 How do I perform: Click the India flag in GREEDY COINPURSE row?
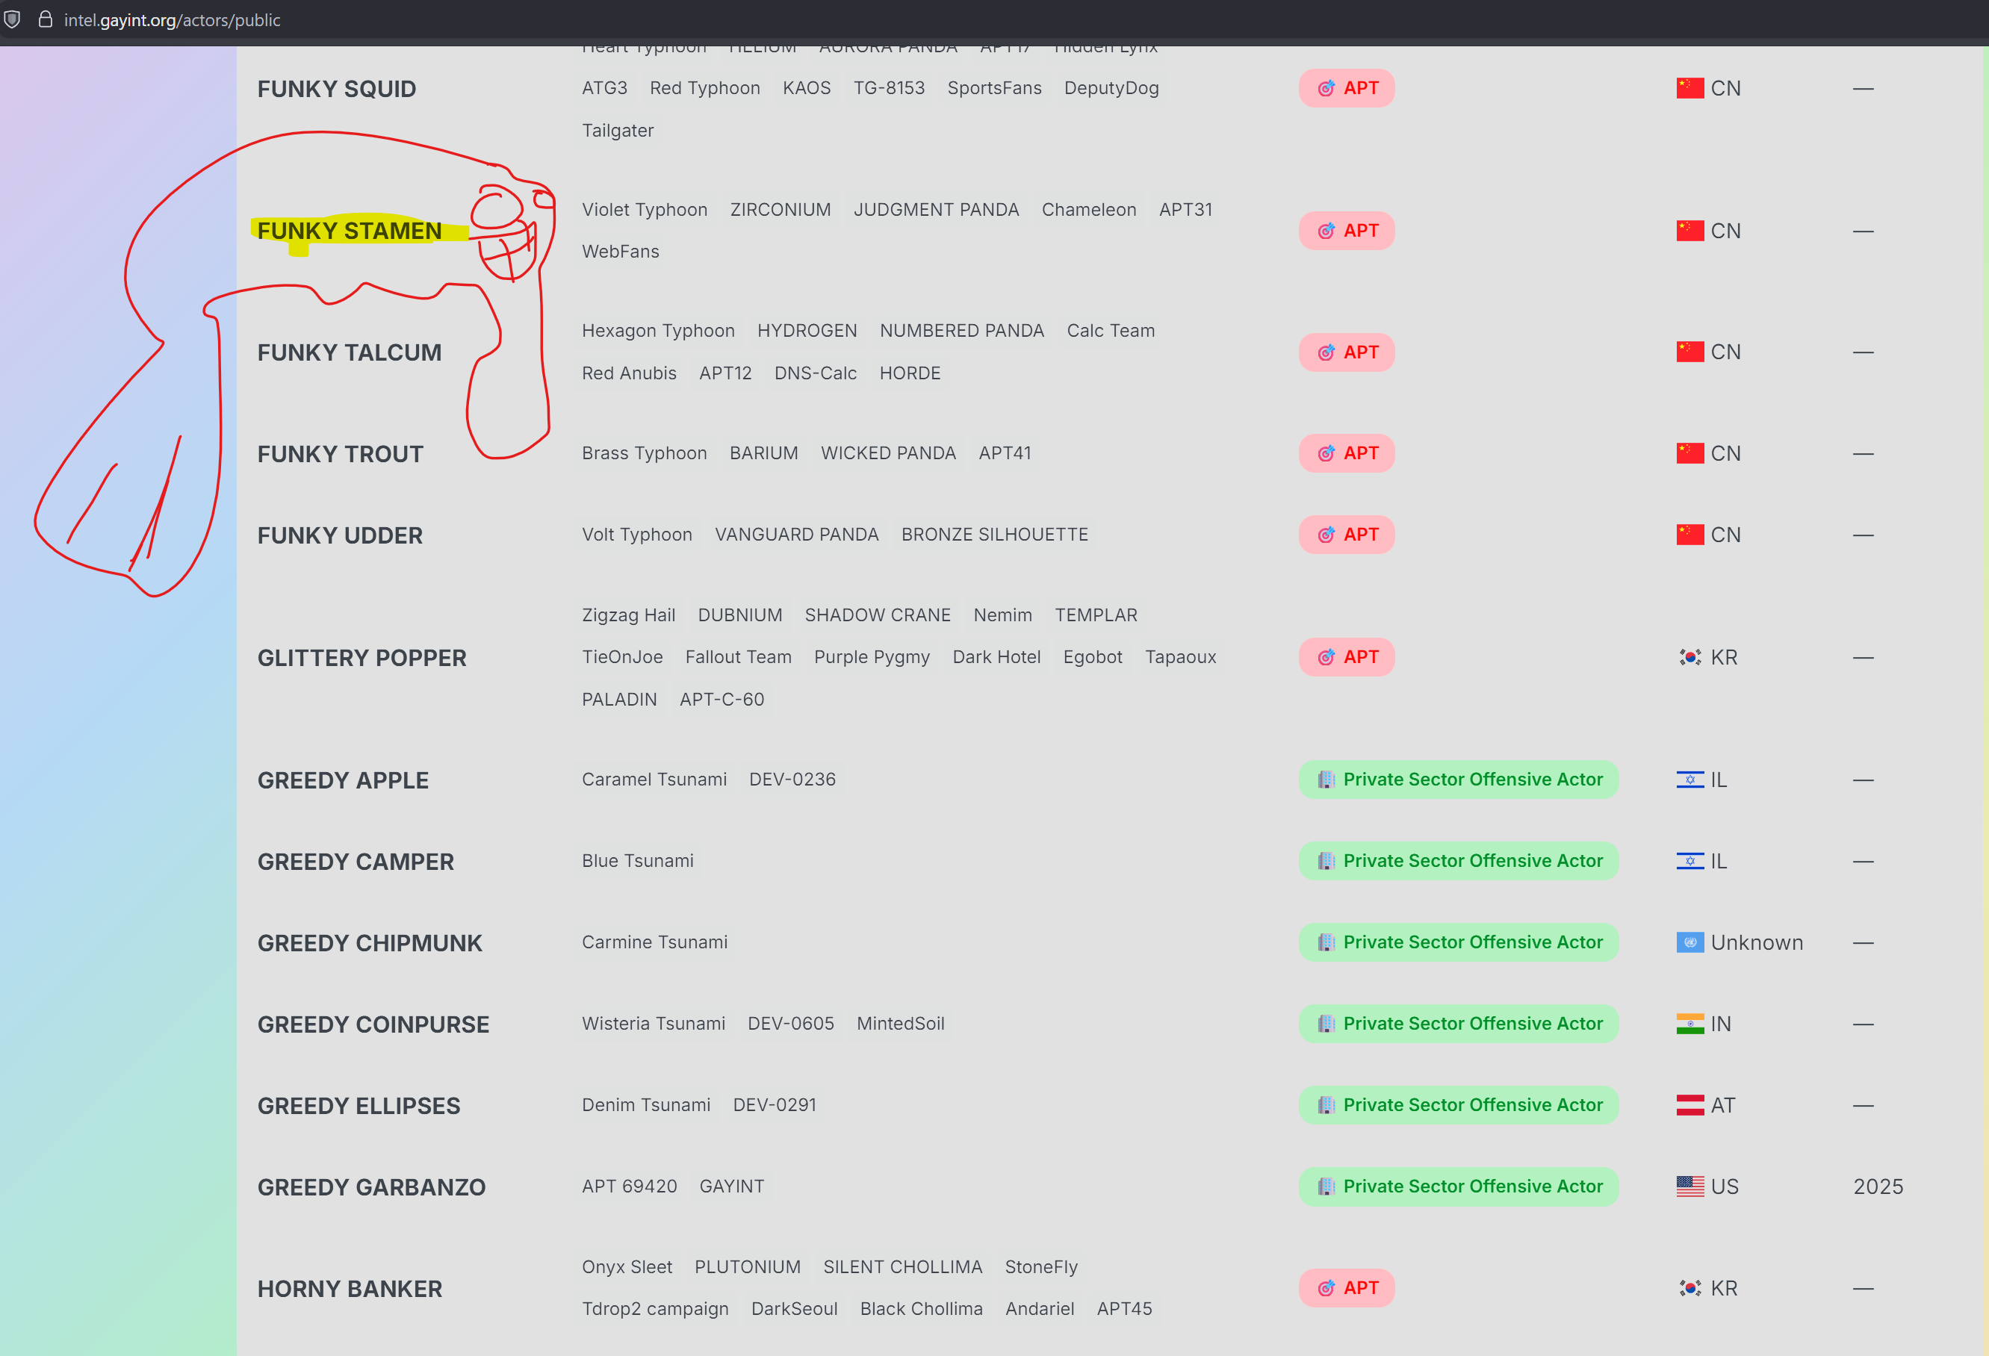(x=1689, y=1023)
